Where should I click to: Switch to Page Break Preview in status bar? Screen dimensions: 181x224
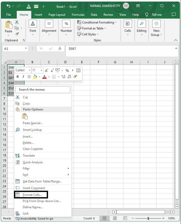click(125, 218)
